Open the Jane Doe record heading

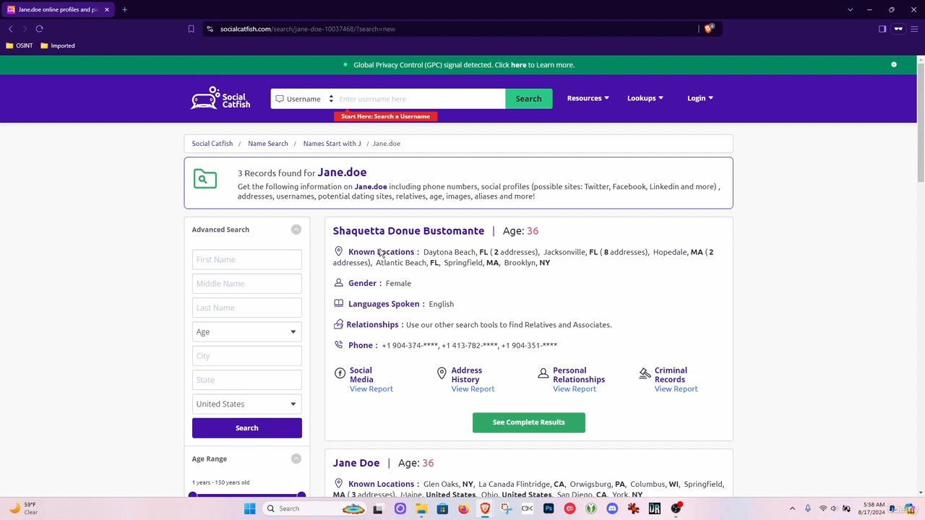[356, 463]
